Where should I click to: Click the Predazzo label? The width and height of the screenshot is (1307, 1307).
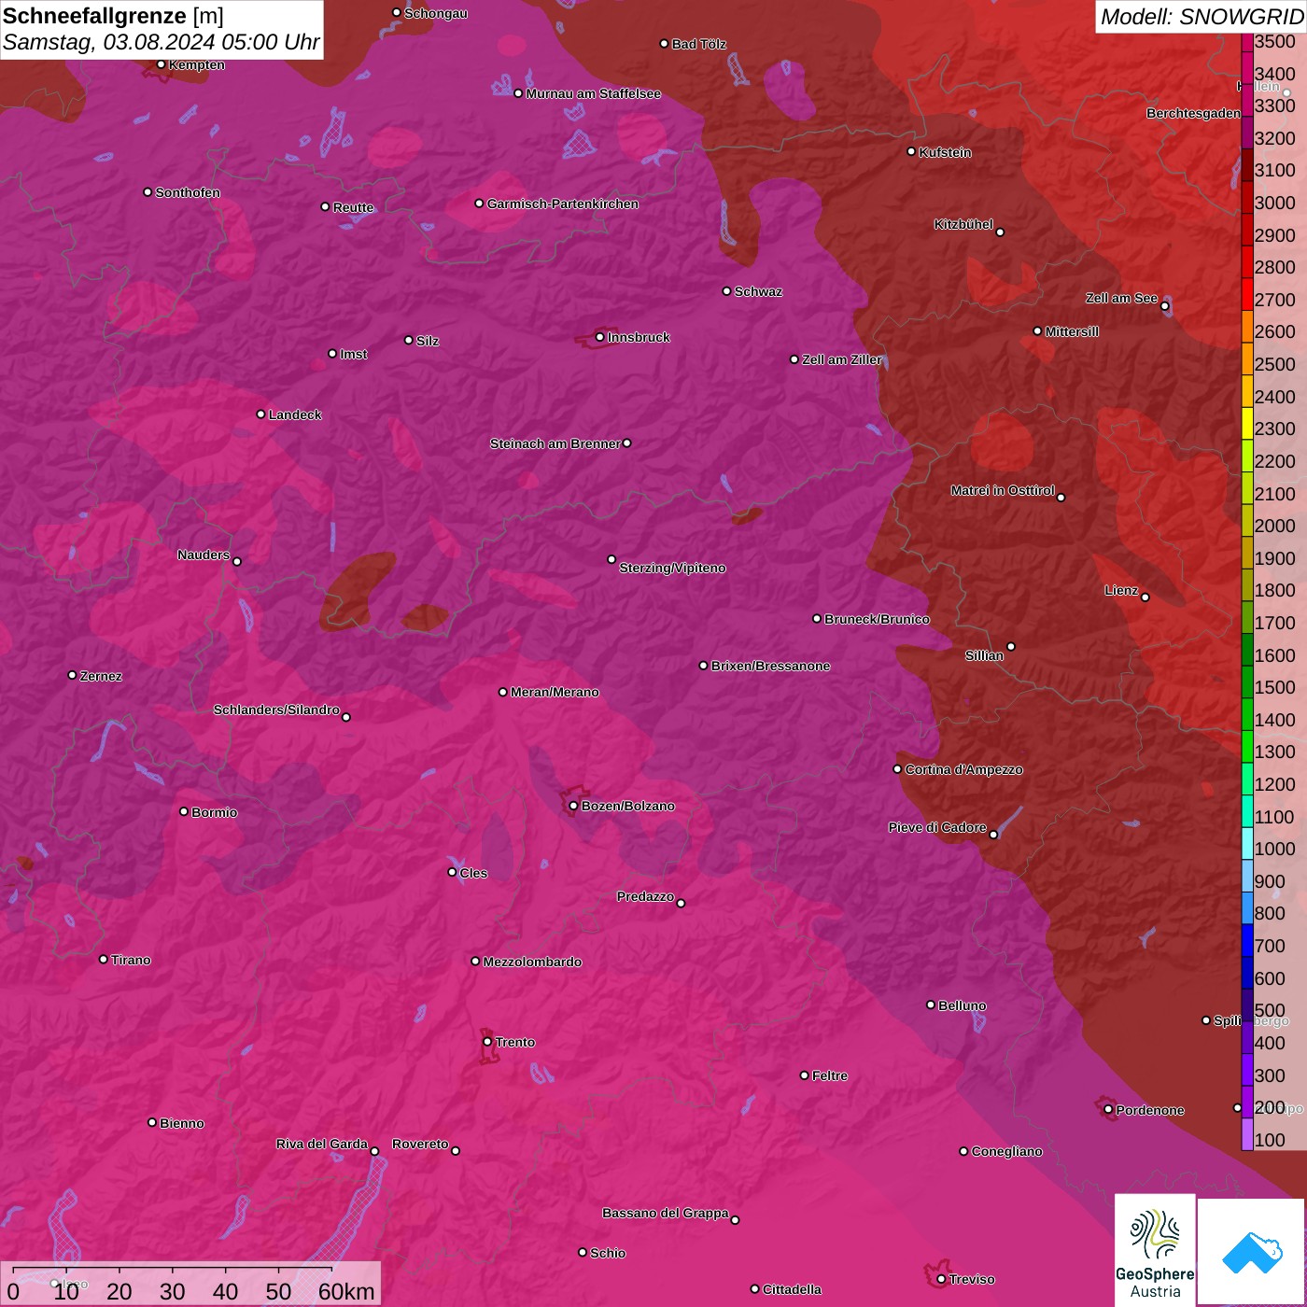[x=645, y=896]
